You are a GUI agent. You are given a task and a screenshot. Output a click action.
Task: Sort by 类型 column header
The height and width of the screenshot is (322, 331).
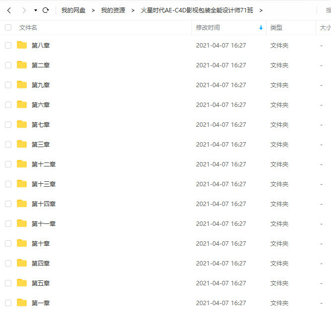click(x=276, y=28)
